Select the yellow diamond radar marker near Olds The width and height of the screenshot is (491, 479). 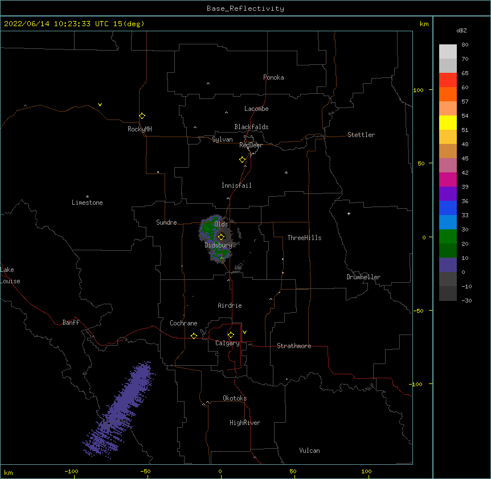[221, 237]
